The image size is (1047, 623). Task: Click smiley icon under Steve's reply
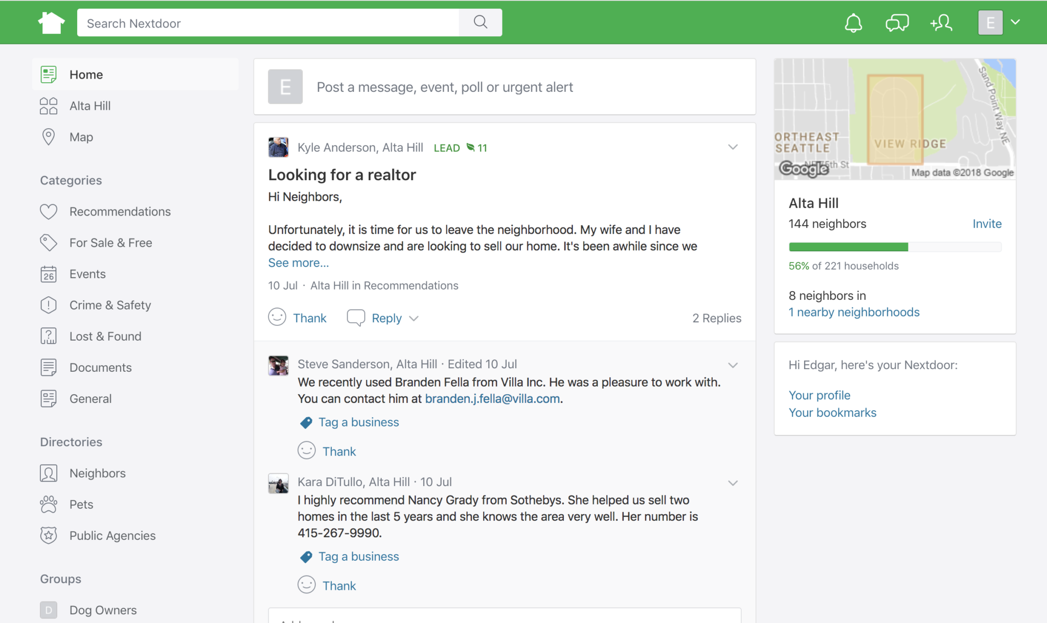click(x=307, y=450)
